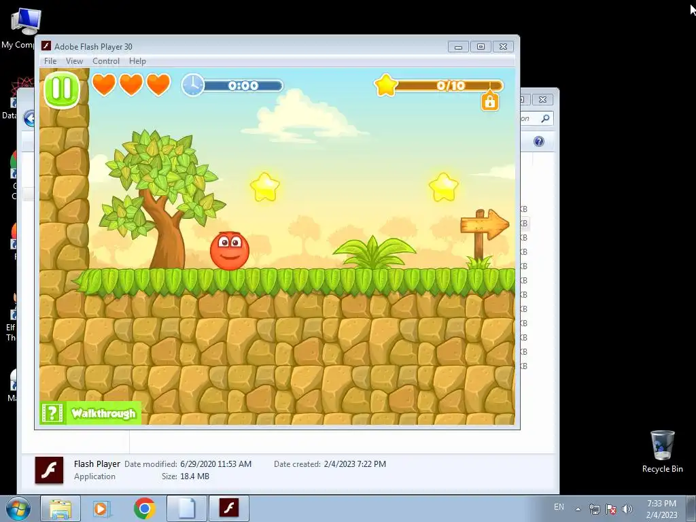Viewport: 696px width, 522px height.
Task: Click the 0:00 timer bar
Action: click(243, 86)
